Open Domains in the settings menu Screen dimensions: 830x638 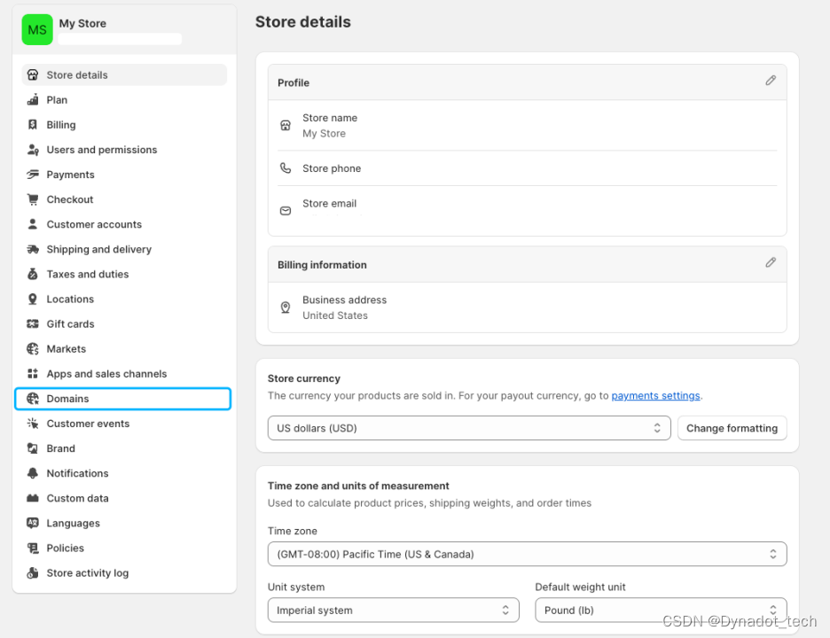point(68,399)
